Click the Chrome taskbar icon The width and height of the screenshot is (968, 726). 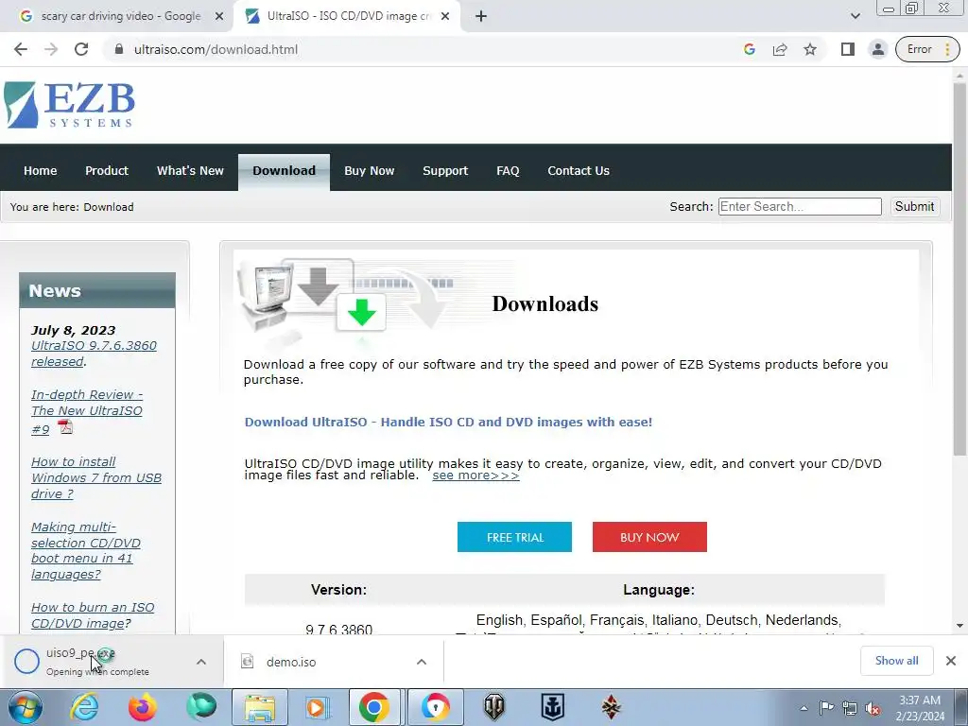374,707
